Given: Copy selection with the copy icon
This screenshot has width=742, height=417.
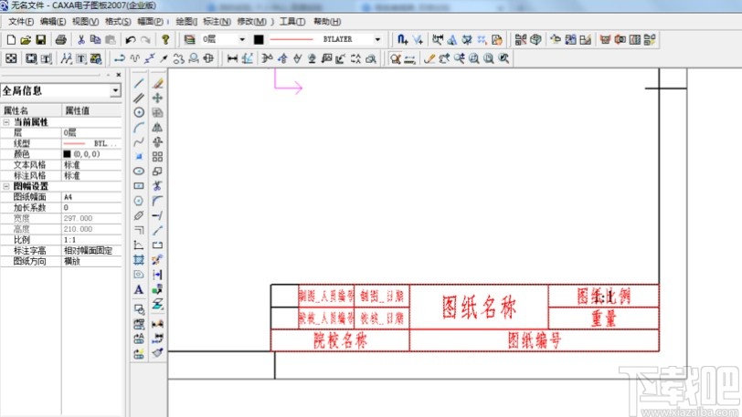Looking at the screenshot, I should [95, 40].
